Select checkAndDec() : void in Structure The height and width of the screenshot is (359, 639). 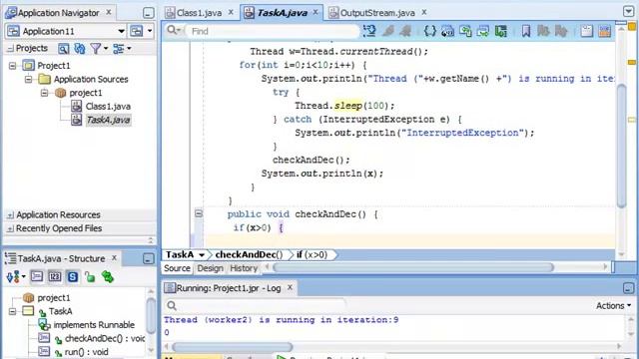click(x=105, y=339)
